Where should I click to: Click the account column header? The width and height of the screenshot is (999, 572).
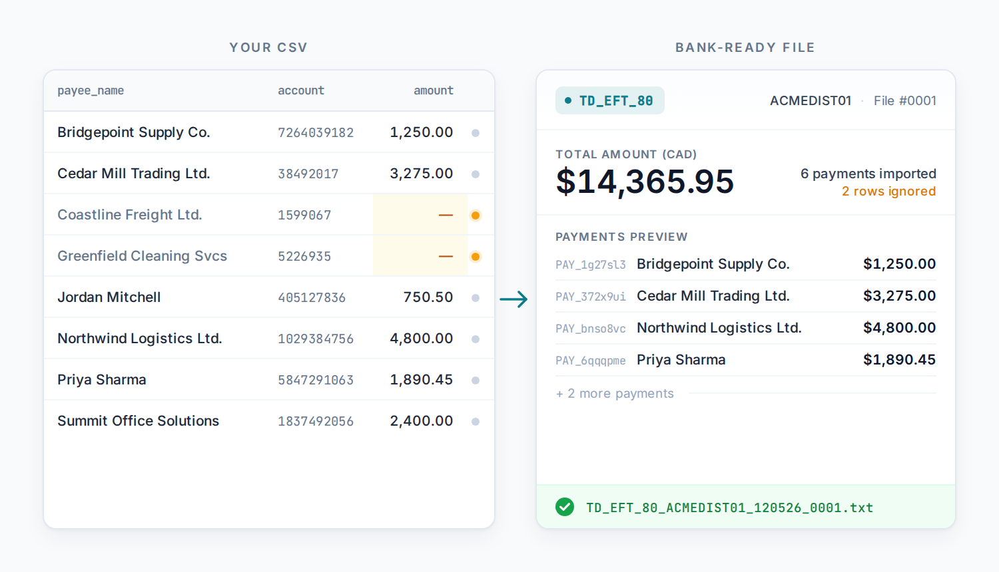301,90
